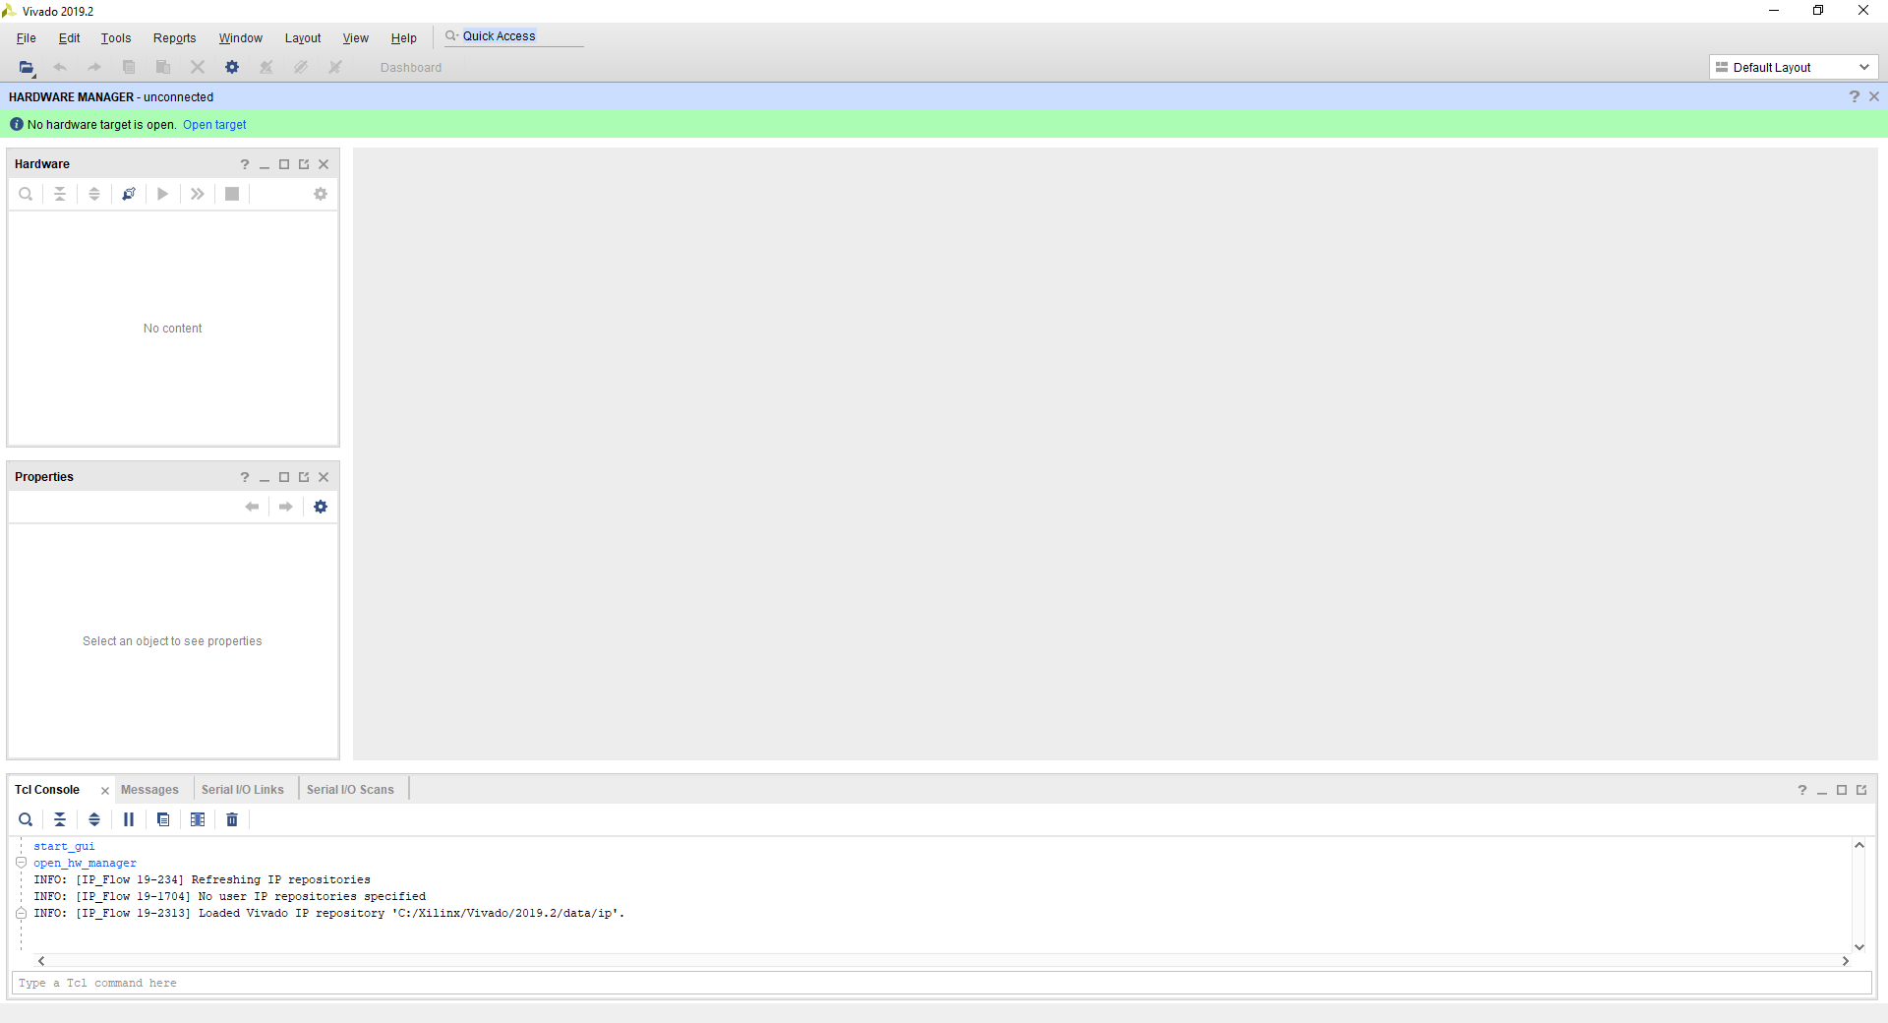Click the Tcl command input field
The width and height of the screenshot is (1888, 1023).
(x=941, y=983)
